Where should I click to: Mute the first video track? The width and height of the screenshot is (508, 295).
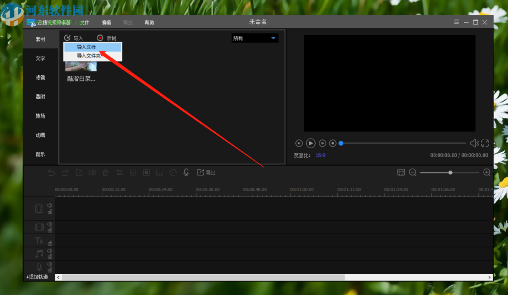pyautogui.click(x=50, y=206)
